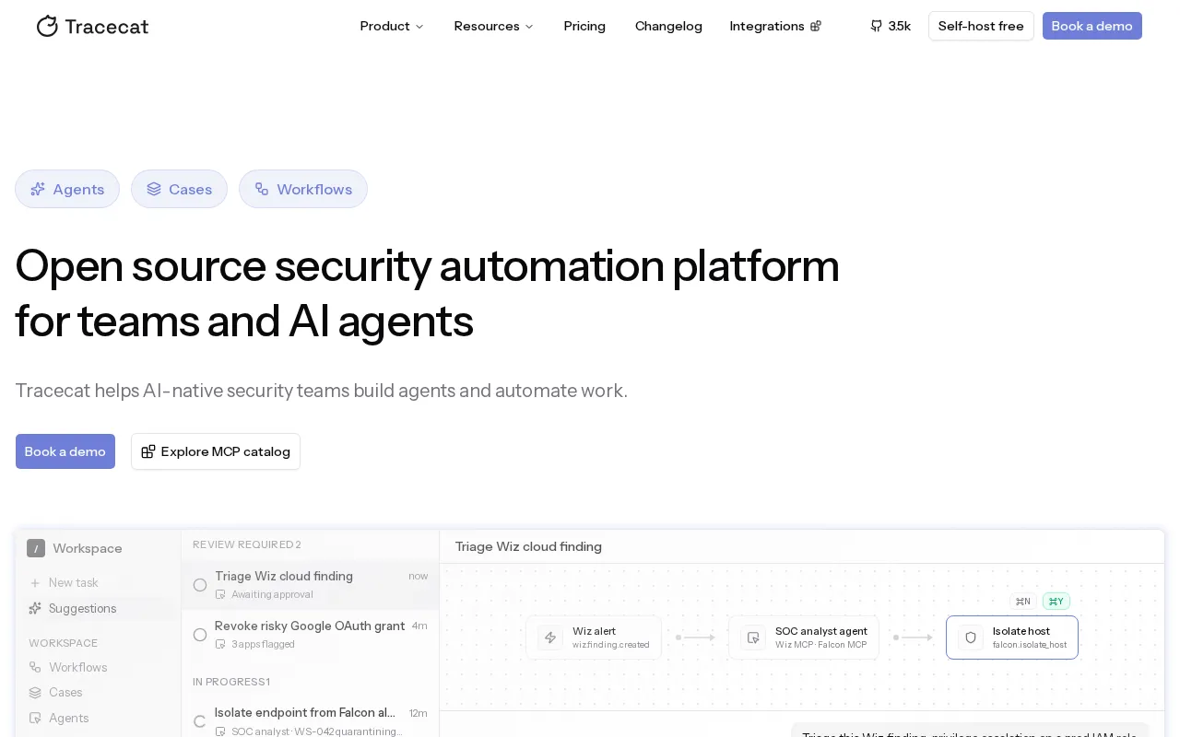Select the Agents pill tab
Viewport: 1180px width, 737px height.
pos(67,189)
